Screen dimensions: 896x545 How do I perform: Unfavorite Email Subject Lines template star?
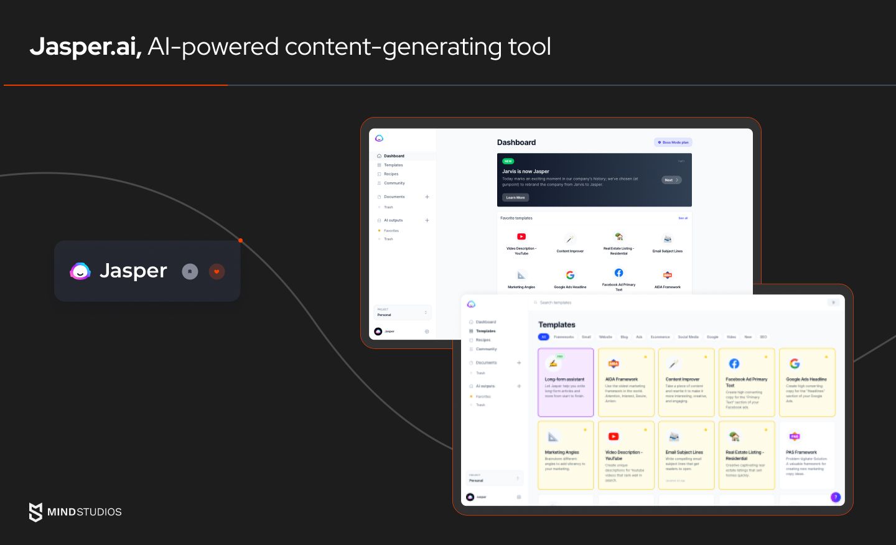click(706, 430)
